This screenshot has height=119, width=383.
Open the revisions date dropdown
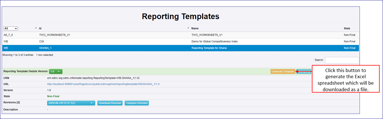point(71,103)
